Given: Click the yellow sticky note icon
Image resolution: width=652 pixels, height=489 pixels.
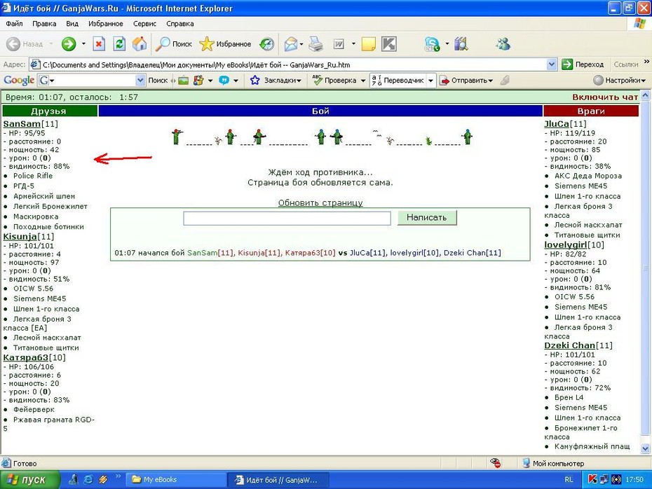Looking at the screenshot, I should pos(368,43).
